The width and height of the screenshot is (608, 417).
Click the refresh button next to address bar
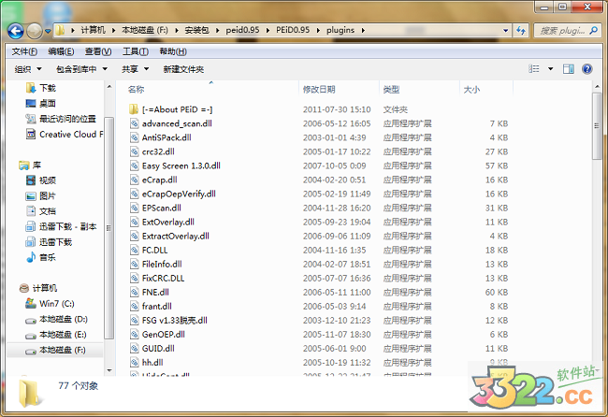pos(521,30)
